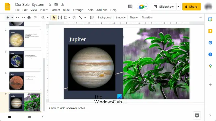Open comment history icon
The width and height of the screenshot is (216, 121).
[x=130, y=6]
